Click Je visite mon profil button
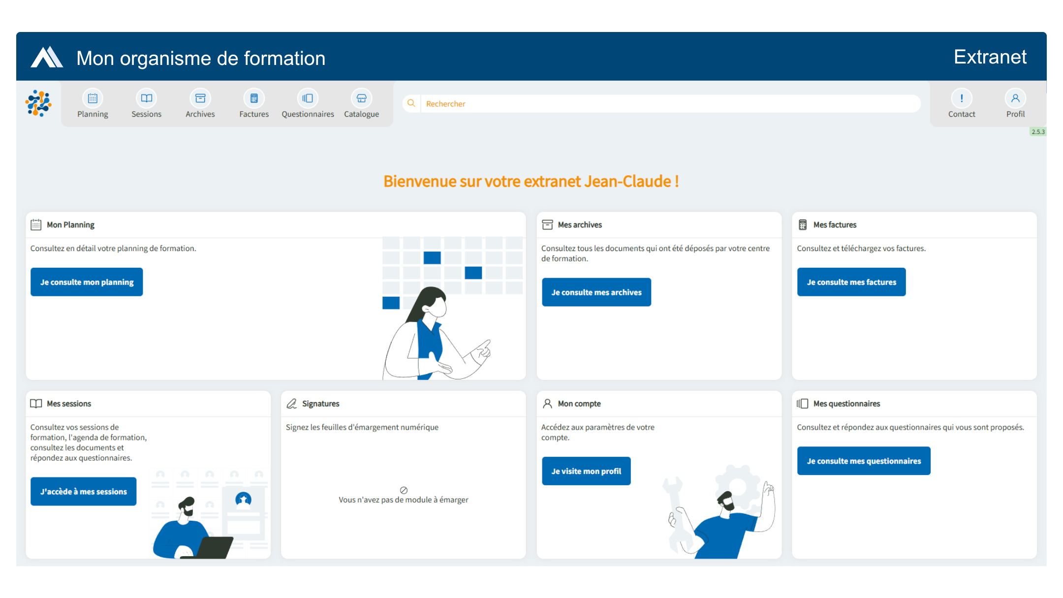 point(586,471)
